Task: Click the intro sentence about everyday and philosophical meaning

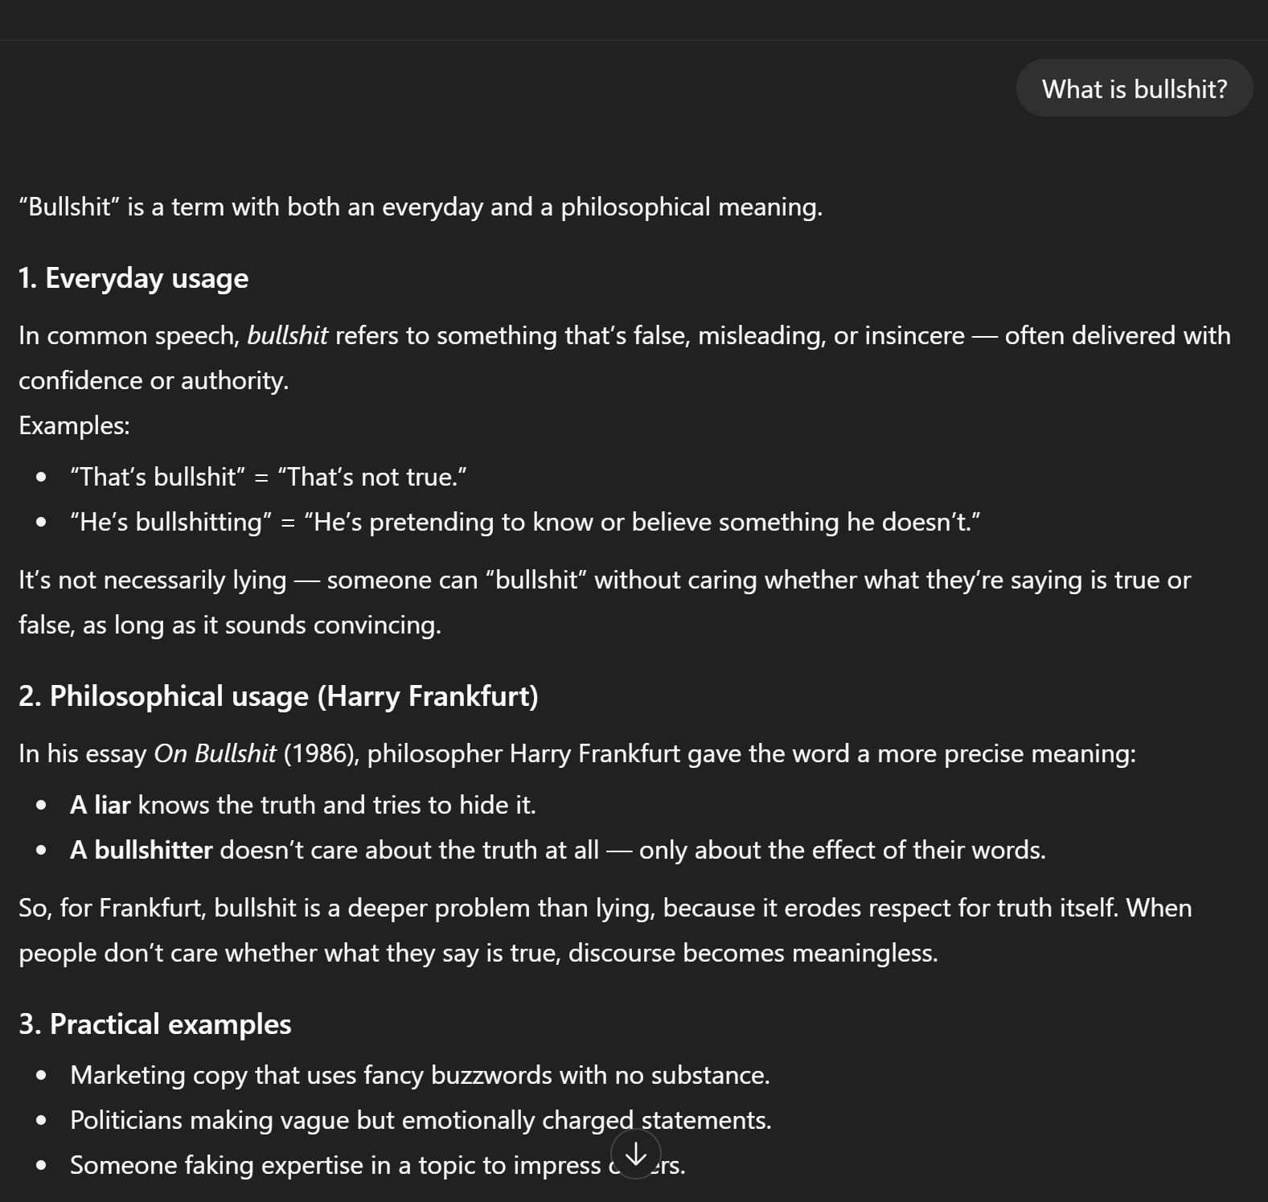Action: pyautogui.click(x=421, y=207)
